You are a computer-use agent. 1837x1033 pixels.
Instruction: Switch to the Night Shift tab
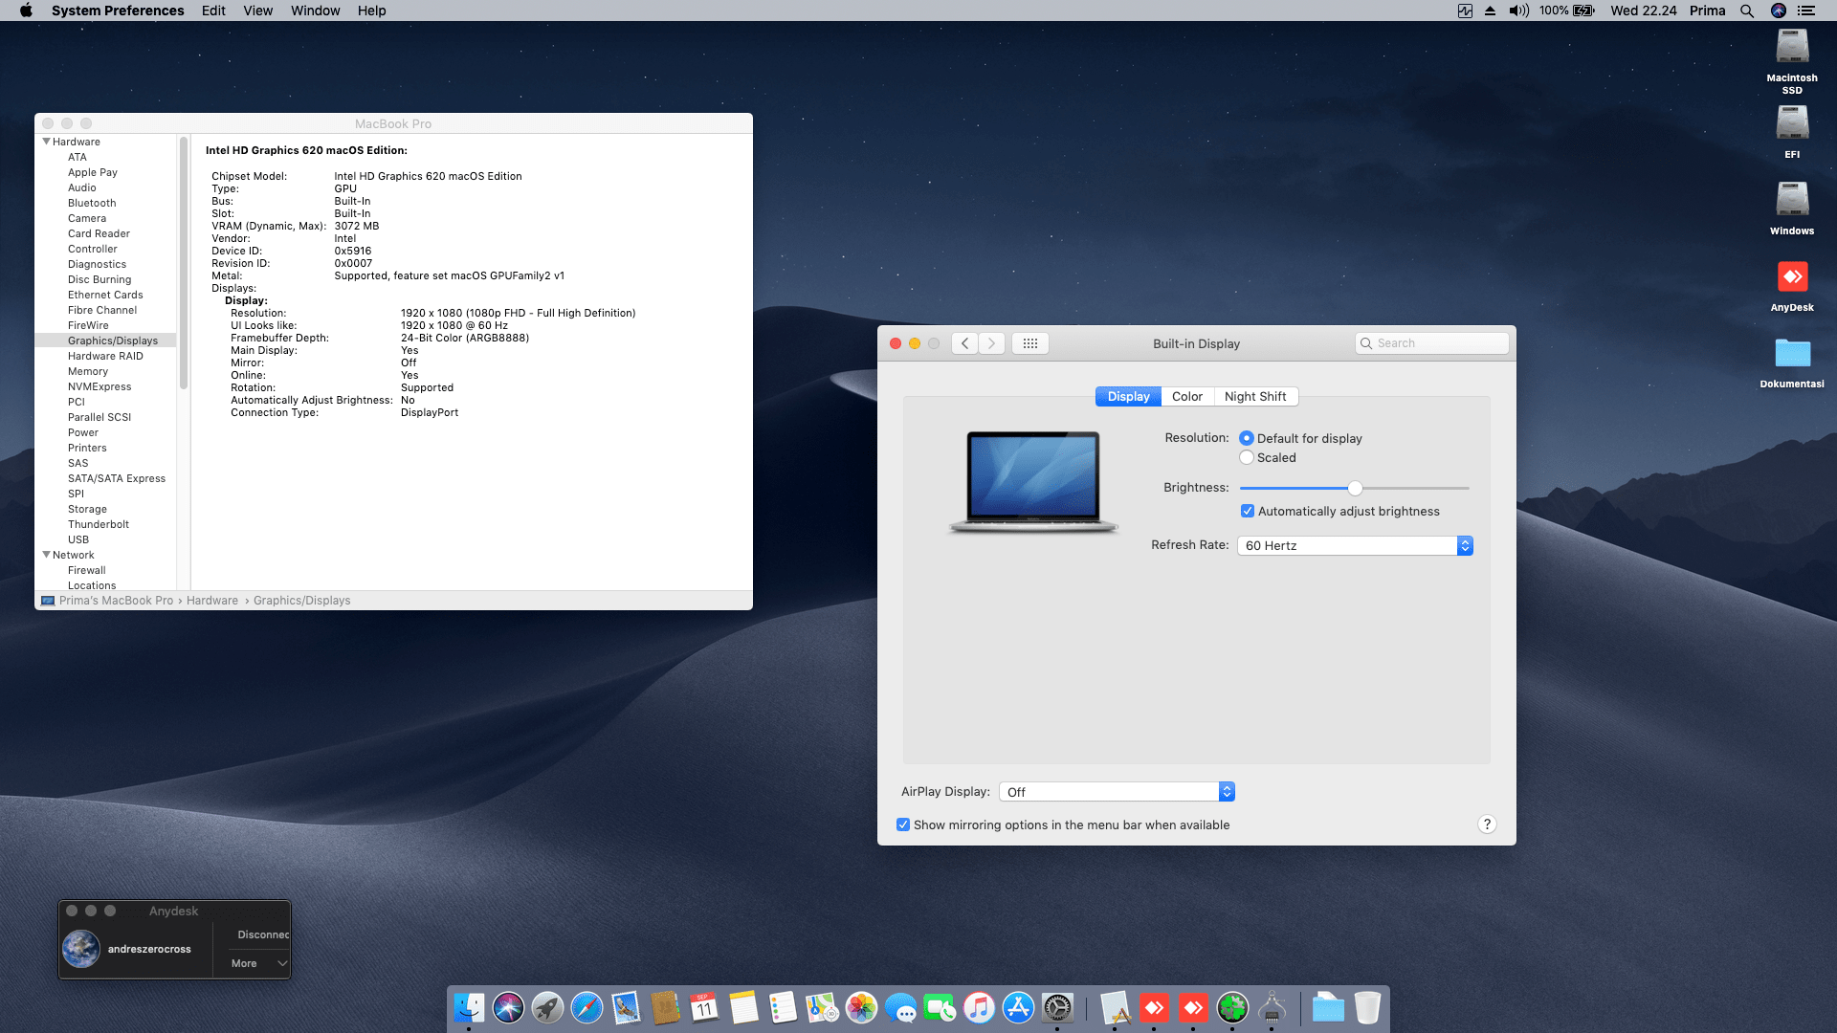1254,397
